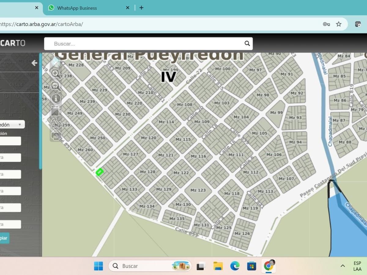This screenshot has height=275, width=367.
Task: Activate the zoom out magnifier tool
Action: [x=56, y=86]
